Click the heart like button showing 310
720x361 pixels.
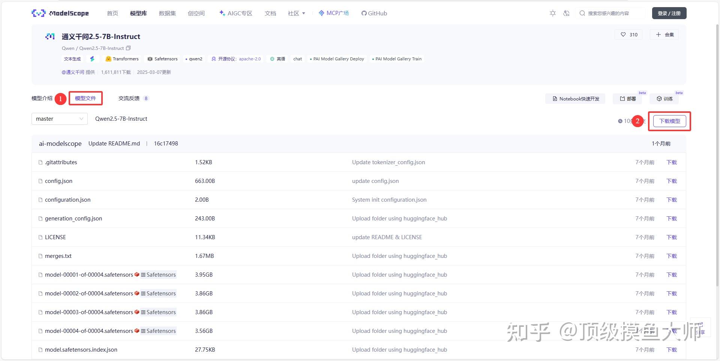[628, 34]
